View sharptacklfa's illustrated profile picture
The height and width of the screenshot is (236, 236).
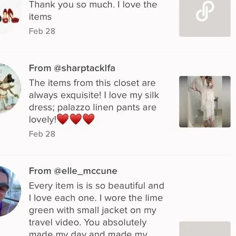[x=10, y=89]
